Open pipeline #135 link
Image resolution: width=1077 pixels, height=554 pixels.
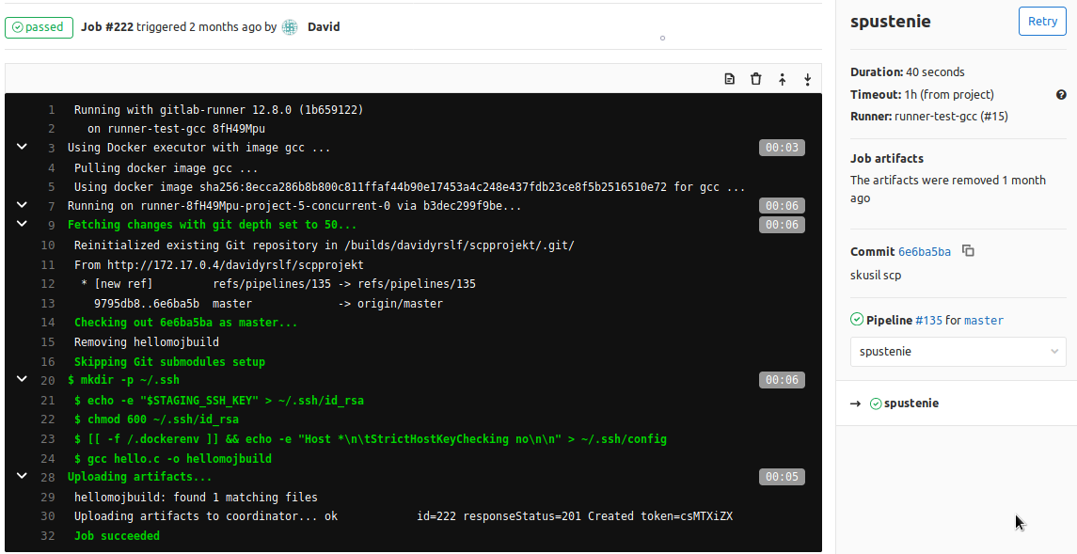[x=928, y=320]
